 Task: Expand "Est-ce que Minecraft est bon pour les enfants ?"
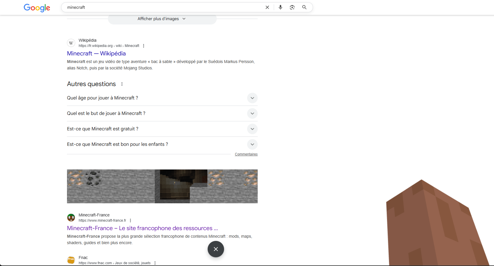[x=252, y=144]
